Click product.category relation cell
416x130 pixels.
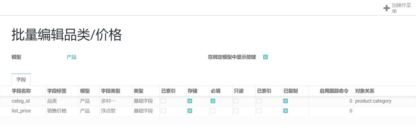(373, 101)
